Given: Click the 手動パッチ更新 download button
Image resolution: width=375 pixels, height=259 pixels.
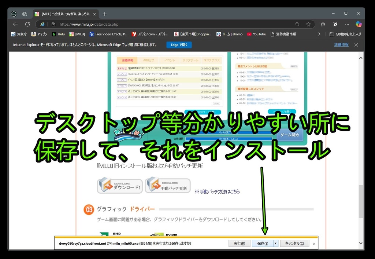Looking at the screenshot, I should pos(168,185).
